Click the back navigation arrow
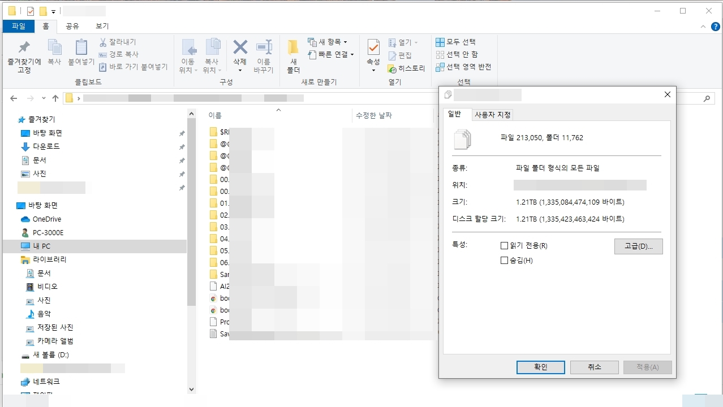 point(14,98)
